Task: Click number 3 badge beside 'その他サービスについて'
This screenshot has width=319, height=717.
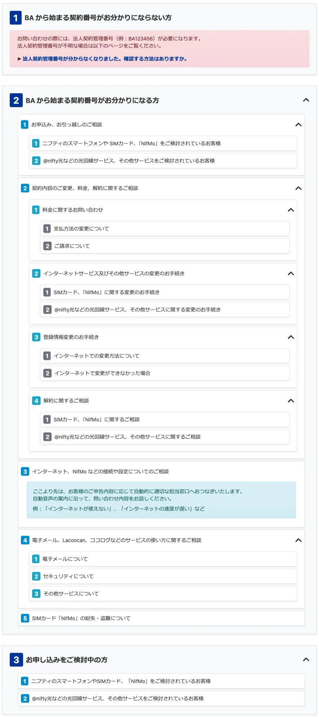Action: click(x=36, y=594)
